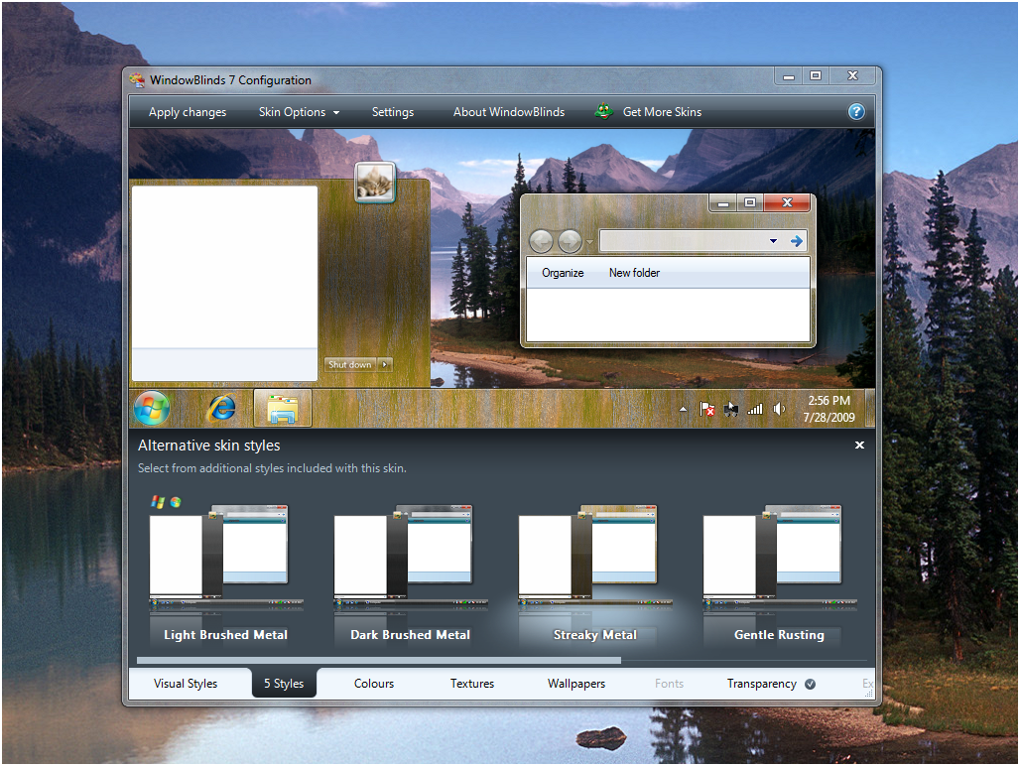Click the folder icon in the preview taskbar
Image resolution: width=1020 pixels, height=766 pixels.
(x=282, y=408)
